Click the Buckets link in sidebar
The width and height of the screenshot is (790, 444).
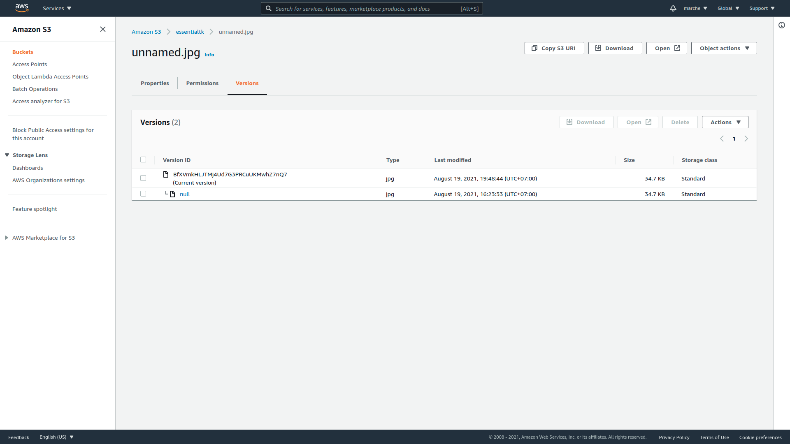click(23, 52)
